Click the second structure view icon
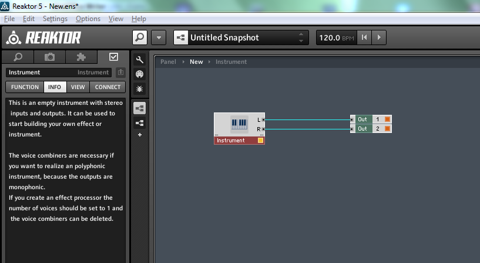Viewport: 480px width, 263px height. [140, 123]
